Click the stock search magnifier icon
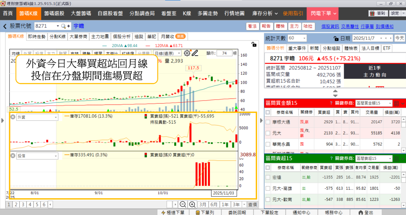The image size is (406, 215). click(63, 26)
